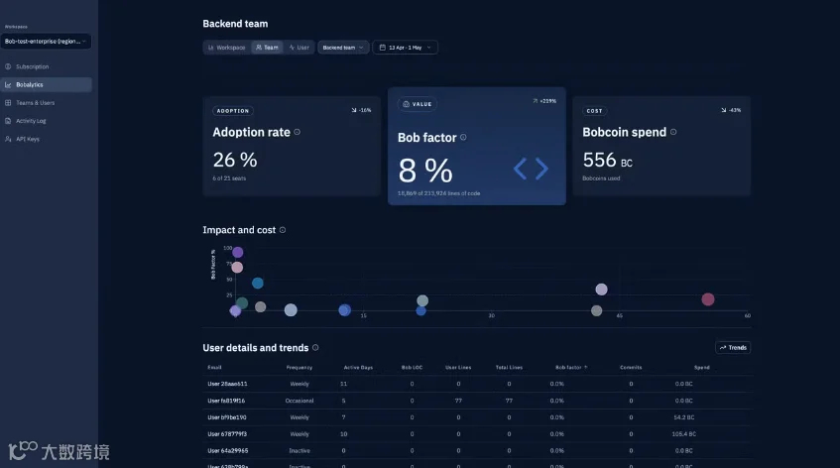This screenshot has height=468, width=840.
Task: Click Bob factor info icon
Action: 463,138
